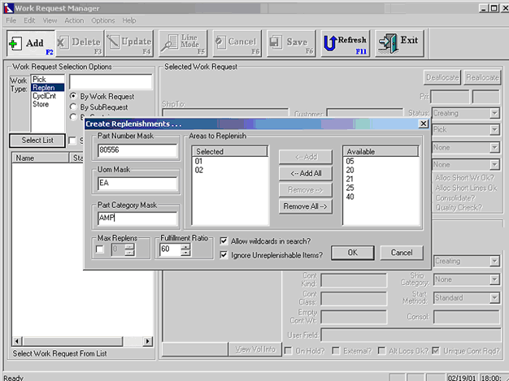Click the Add All button

pos(306,174)
